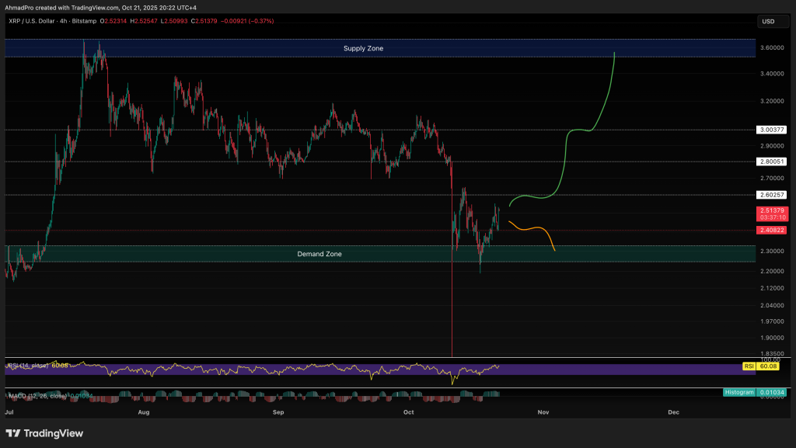Select the Demand Zone rectangle label
Screen dimensions: 796x448
point(319,254)
